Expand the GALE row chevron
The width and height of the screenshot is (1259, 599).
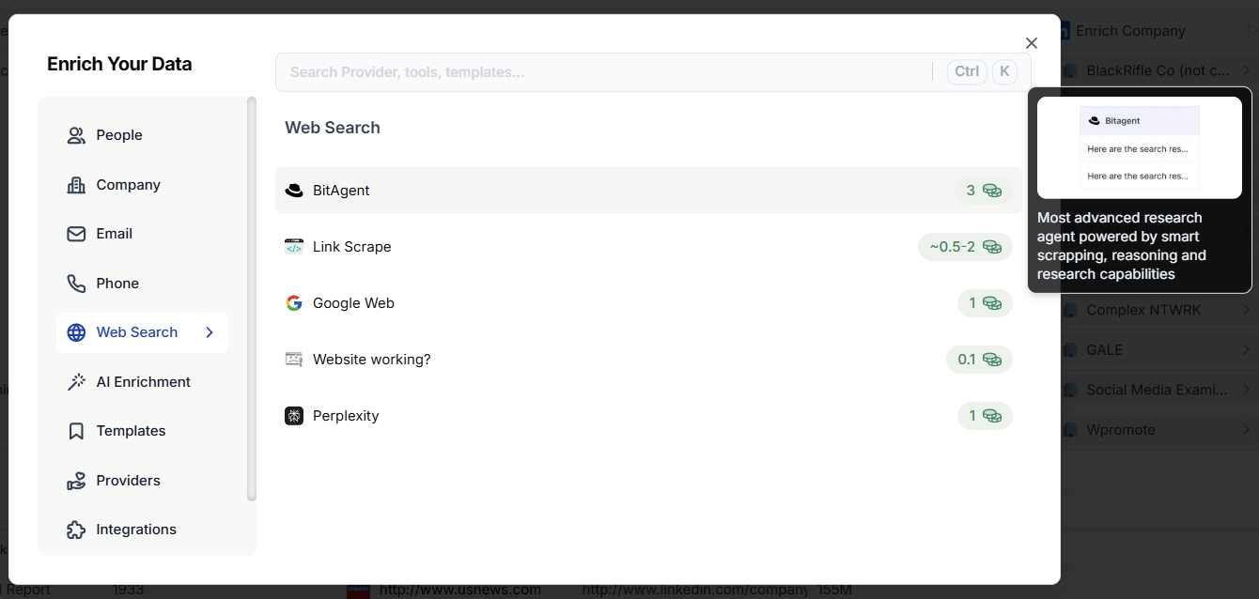pyautogui.click(x=1246, y=349)
